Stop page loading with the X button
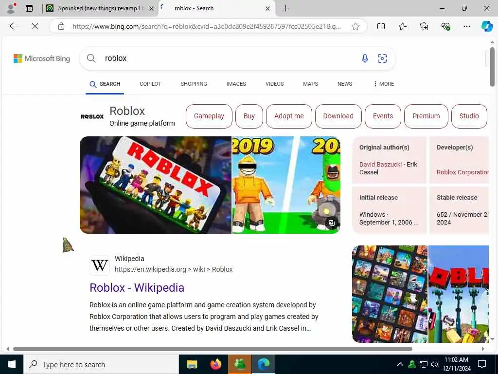The image size is (498, 374). pos(35,26)
